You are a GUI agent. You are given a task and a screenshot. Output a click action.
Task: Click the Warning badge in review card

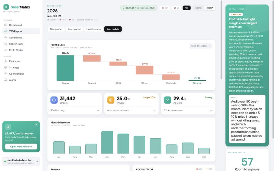tap(236, 14)
